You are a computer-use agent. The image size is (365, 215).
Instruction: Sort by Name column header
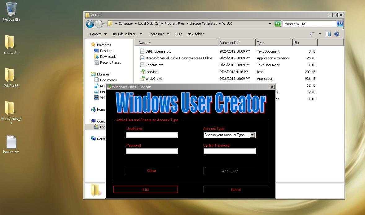tap(176, 43)
